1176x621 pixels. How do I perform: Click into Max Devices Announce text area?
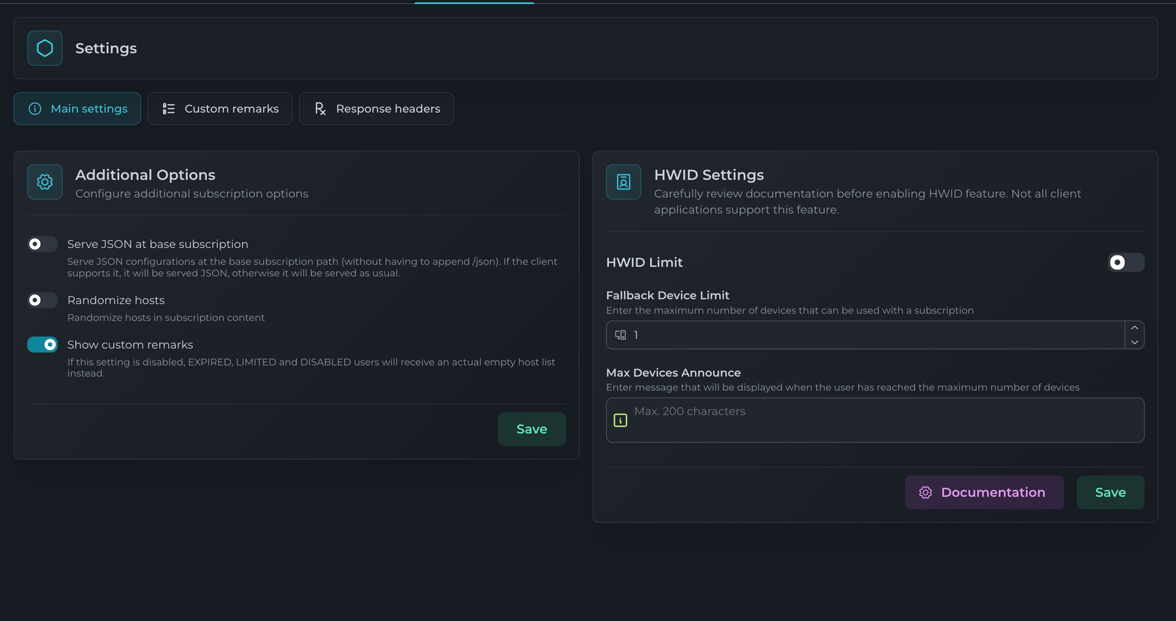tap(875, 420)
